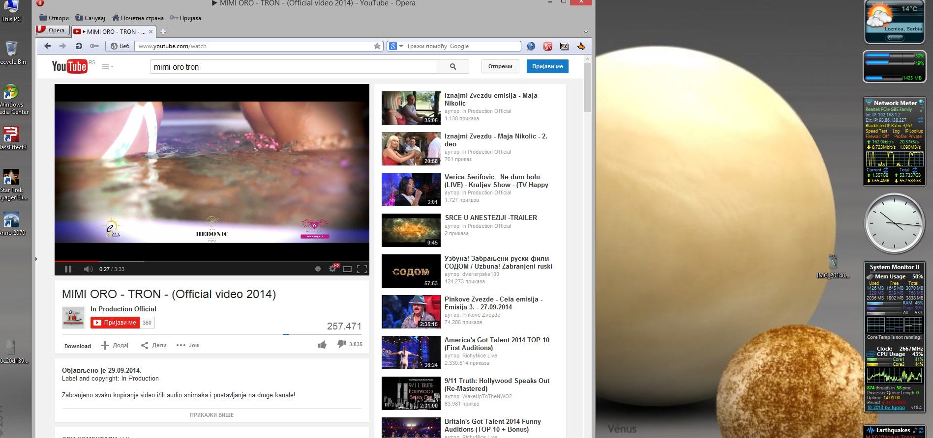This screenshot has width=933, height=438.
Task: Dislike the video with thumbs down
Action: pos(341,344)
